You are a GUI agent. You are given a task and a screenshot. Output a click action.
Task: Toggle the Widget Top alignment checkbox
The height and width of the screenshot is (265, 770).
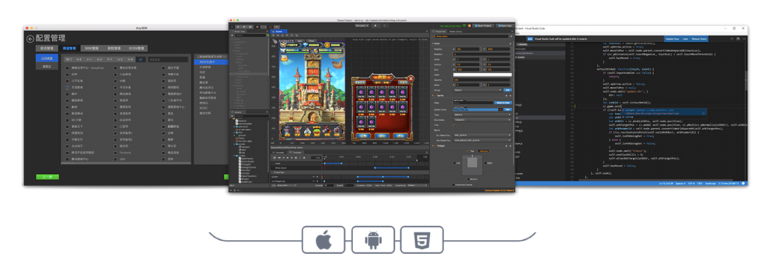pos(468,151)
